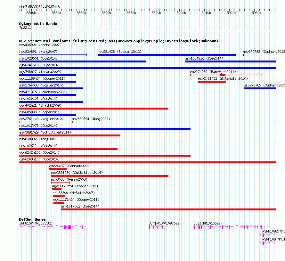Click the esv274969 (Banerjee2011) loss feature
This screenshot has height=261, width=285.
click(226, 75)
